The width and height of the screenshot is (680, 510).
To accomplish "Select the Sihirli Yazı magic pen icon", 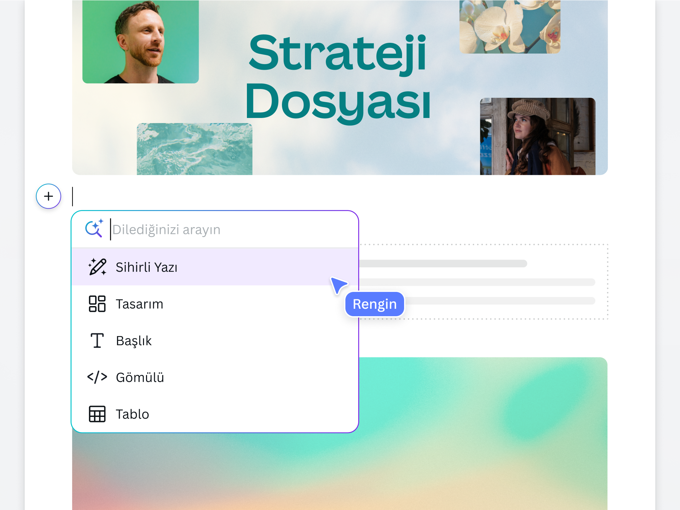I will (x=97, y=267).
